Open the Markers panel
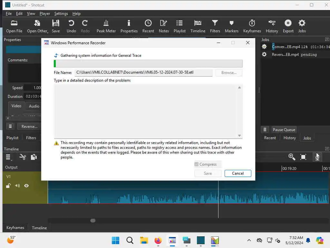The width and height of the screenshot is (330, 248). [x=231, y=26]
